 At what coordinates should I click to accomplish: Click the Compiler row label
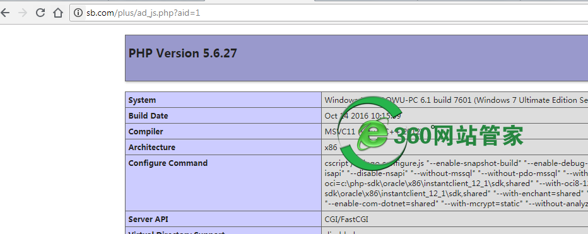pos(146,132)
